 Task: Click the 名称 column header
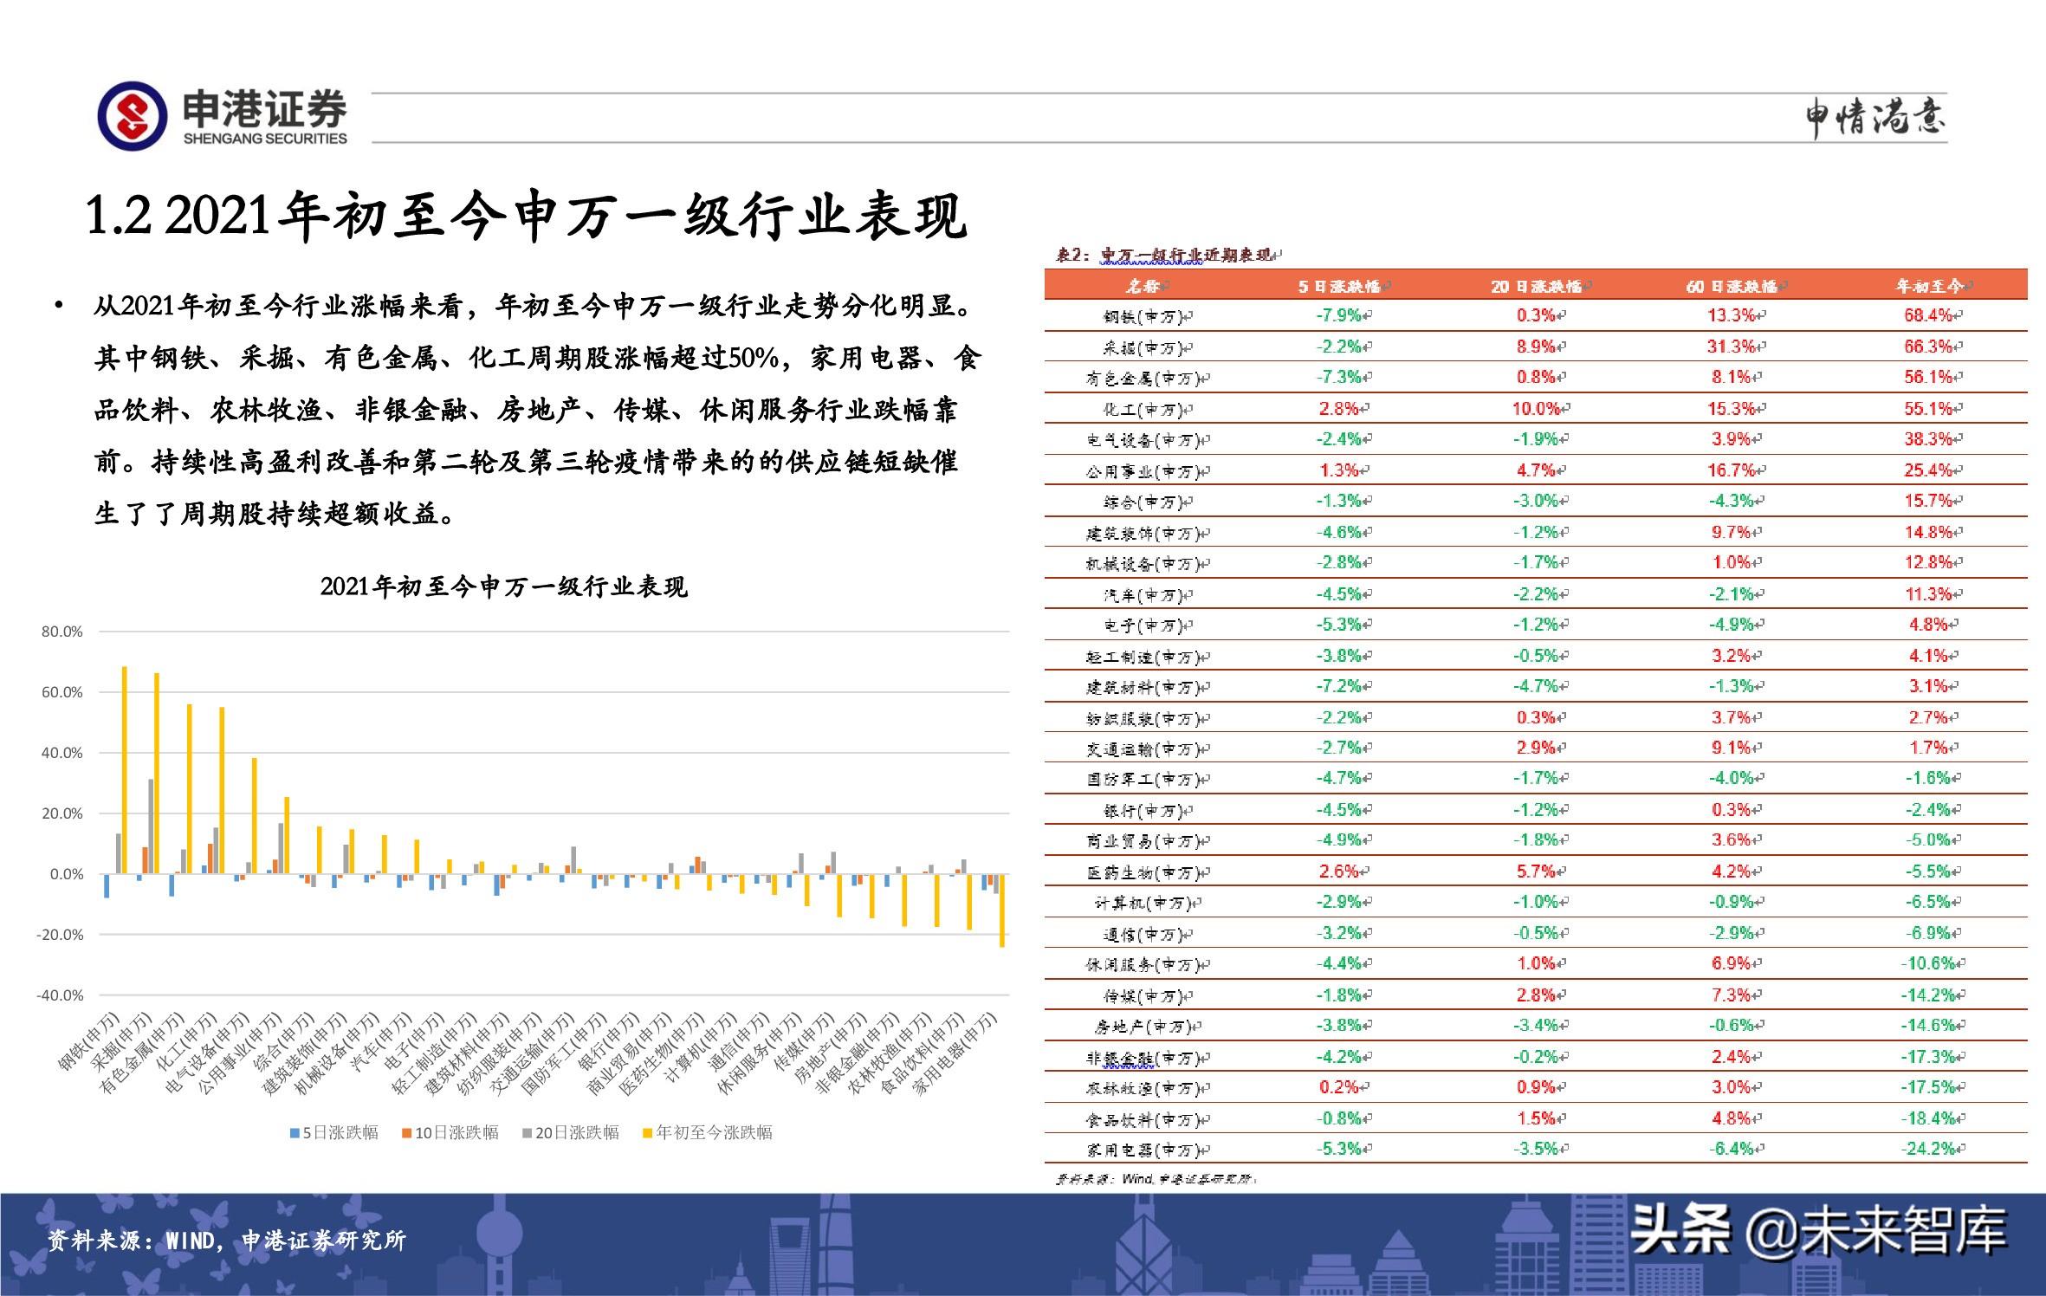(1145, 286)
